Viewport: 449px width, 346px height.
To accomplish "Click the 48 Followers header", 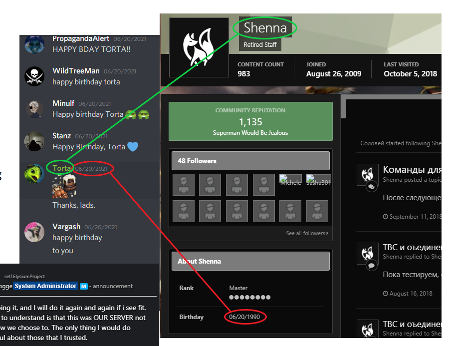I will coord(250,161).
